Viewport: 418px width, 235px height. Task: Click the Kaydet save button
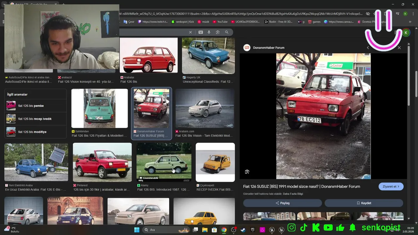(364, 203)
